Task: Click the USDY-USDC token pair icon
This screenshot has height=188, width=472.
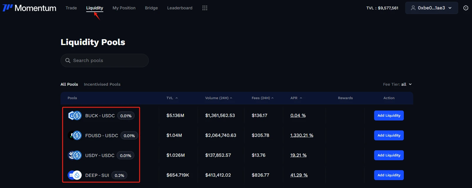Action: pos(75,155)
